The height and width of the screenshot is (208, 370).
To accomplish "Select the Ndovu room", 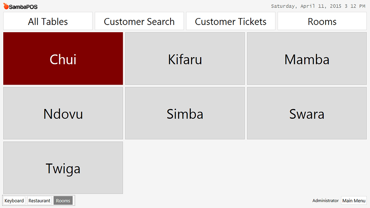I will tap(63, 113).
